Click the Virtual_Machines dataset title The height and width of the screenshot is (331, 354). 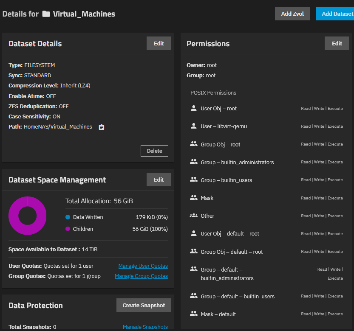[x=84, y=14]
